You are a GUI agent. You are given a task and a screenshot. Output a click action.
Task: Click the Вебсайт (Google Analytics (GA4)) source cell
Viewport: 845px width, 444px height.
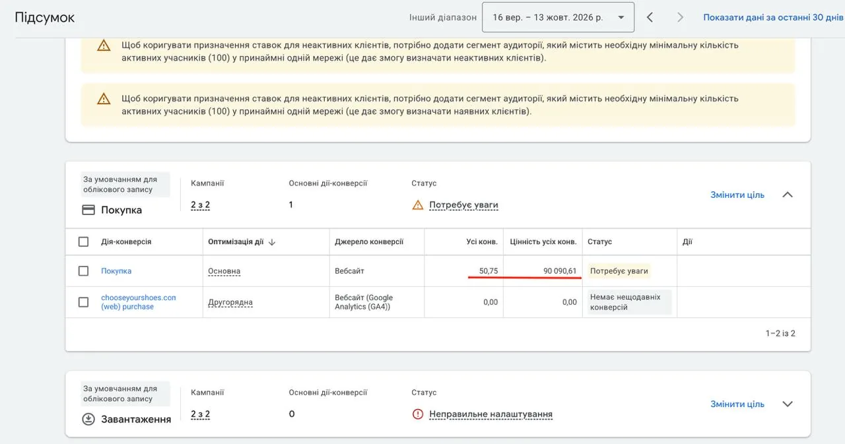click(x=364, y=302)
